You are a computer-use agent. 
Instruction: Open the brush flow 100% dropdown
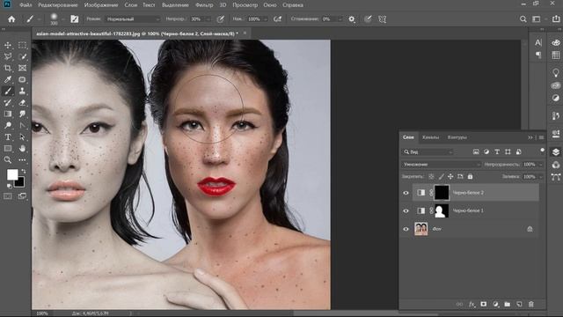[266, 19]
